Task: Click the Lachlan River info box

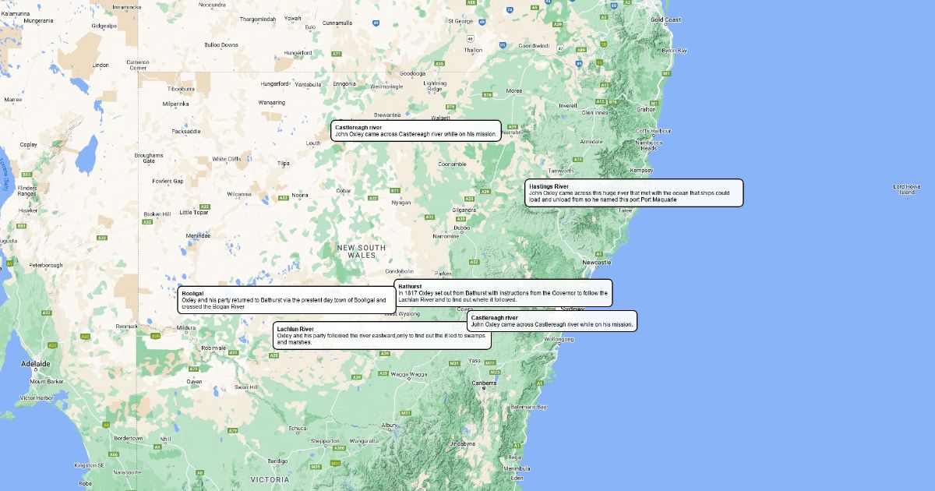Action: tap(382, 336)
